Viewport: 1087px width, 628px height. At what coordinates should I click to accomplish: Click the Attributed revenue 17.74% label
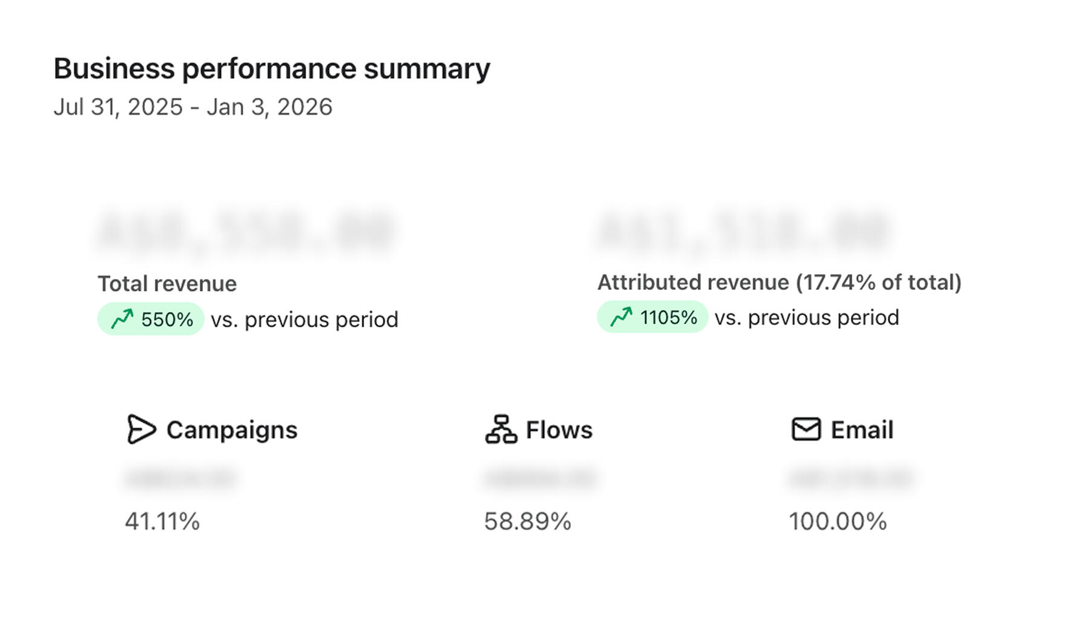point(779,282)
